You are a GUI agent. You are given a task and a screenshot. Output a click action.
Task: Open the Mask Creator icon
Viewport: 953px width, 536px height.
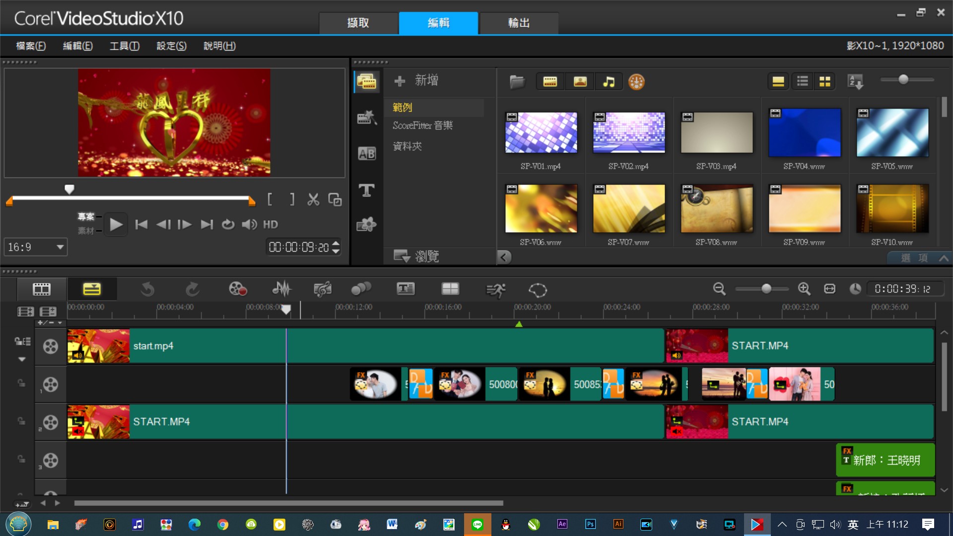(538, 290)
